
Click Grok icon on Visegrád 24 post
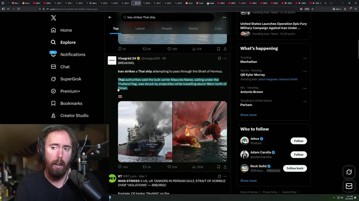[x=219, y=58]
